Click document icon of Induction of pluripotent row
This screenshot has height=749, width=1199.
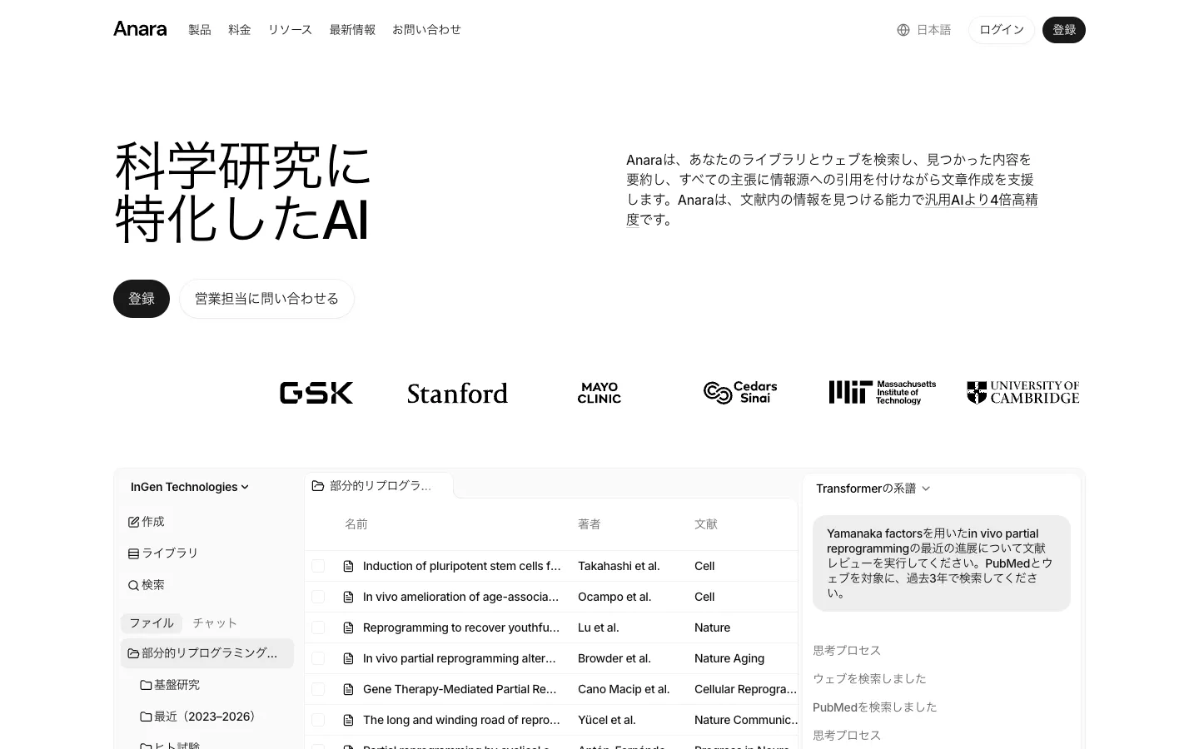(349, 566)
